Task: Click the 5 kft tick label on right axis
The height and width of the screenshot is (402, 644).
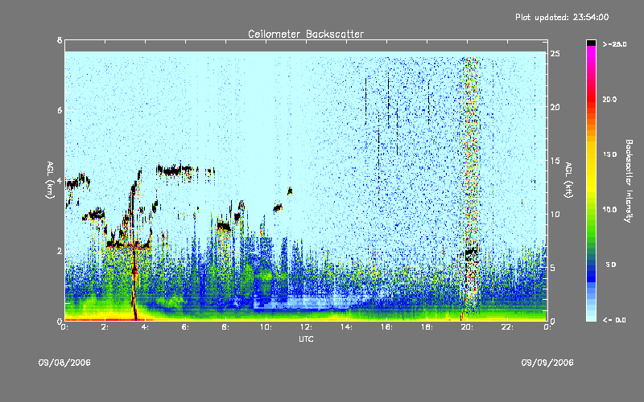Action: coord(553,268)
